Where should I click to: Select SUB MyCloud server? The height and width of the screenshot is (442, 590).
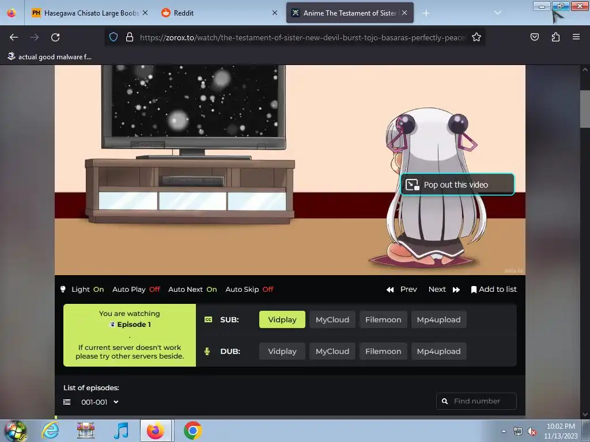click(332, 319)
